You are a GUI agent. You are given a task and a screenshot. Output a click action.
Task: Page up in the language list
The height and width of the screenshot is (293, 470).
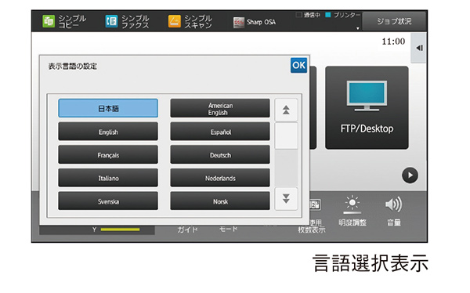point(286,110)
